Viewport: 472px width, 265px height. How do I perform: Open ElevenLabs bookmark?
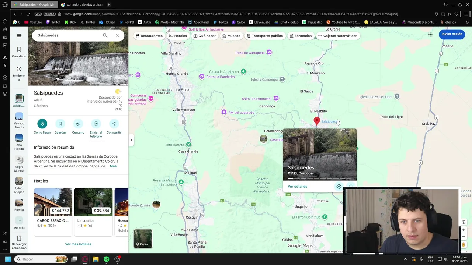coord(260,22)
